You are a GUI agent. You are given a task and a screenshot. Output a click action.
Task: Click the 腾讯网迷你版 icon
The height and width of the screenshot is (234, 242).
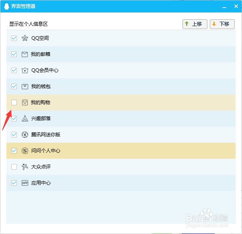25,135
